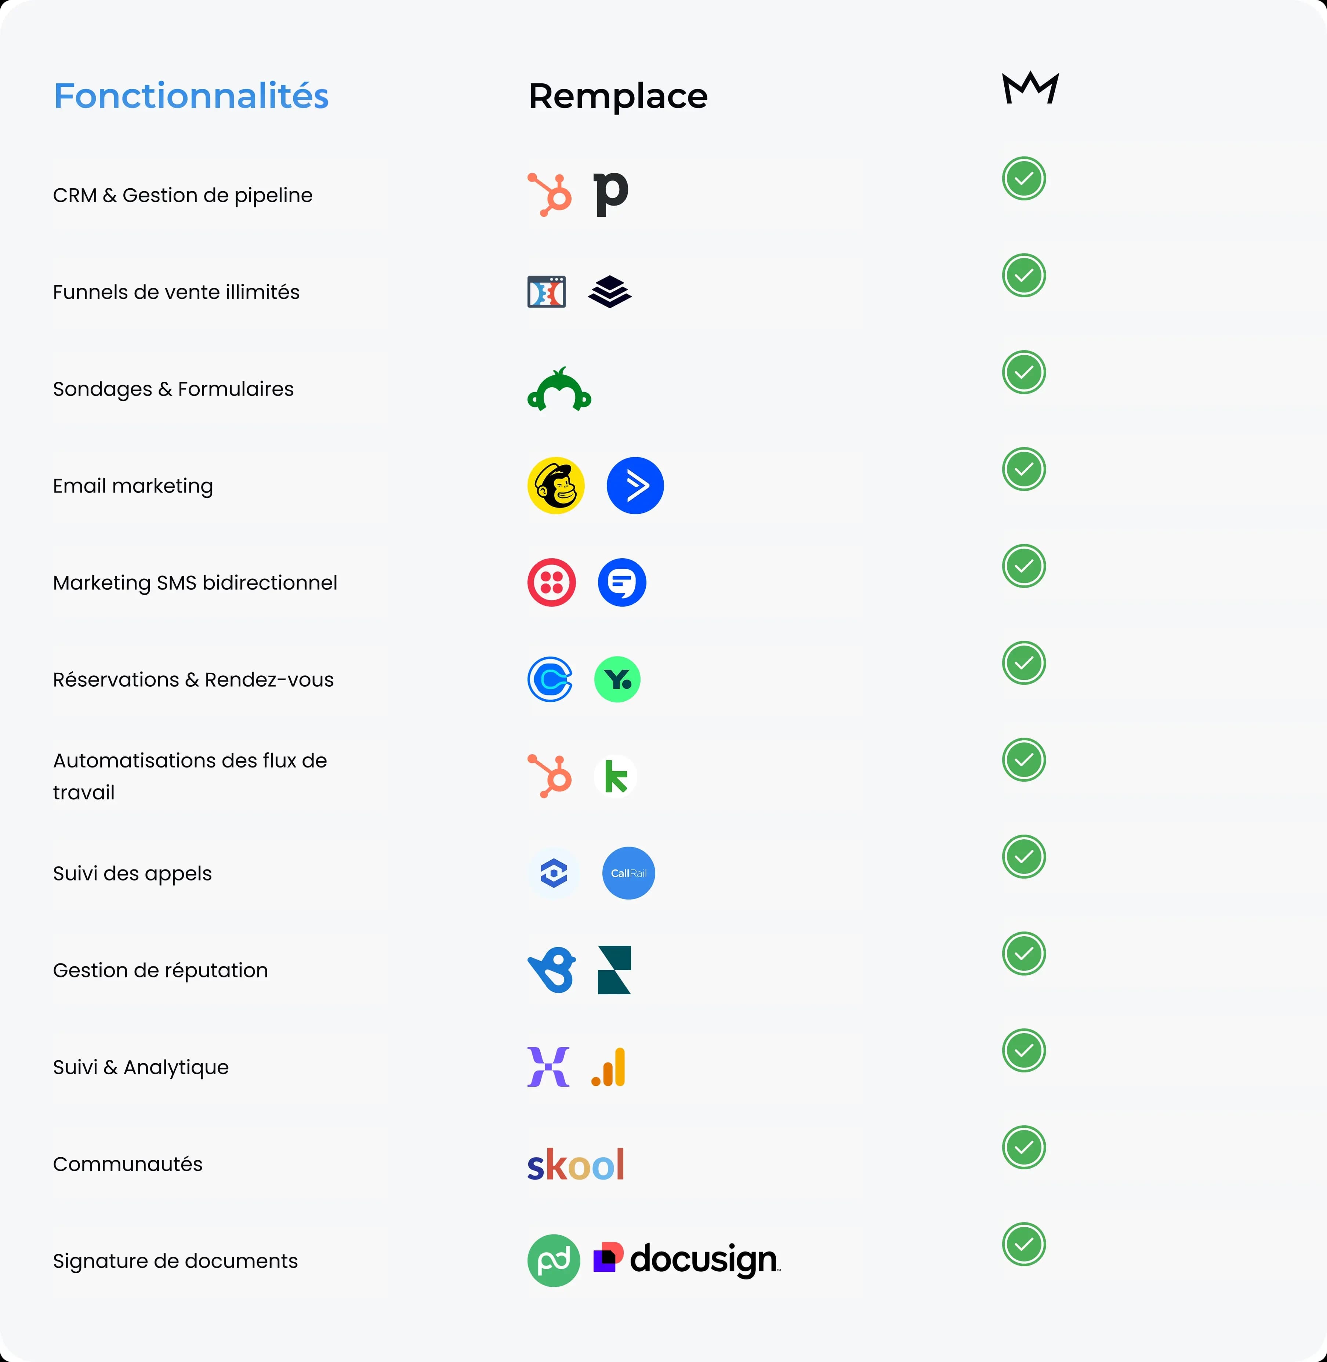Click the red Twilio logo
This screenshot has width=1327, height=1362.
coord(551,582)
